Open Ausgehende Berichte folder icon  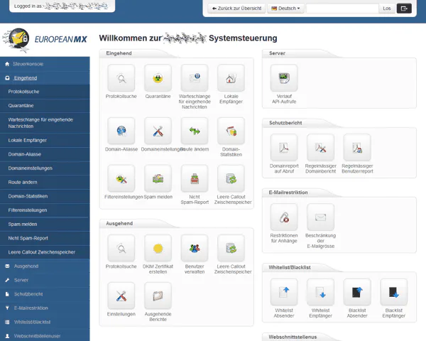(x=158, y=296)
